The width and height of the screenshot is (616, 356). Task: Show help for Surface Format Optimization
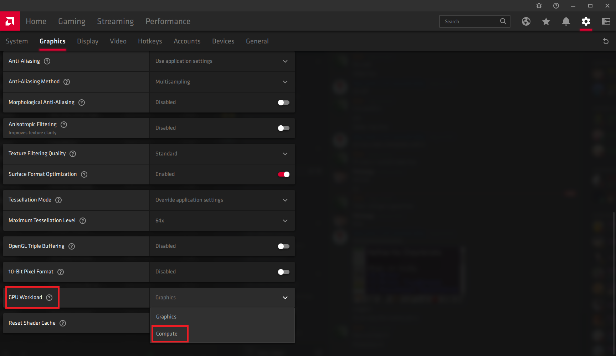coord(84,174)
